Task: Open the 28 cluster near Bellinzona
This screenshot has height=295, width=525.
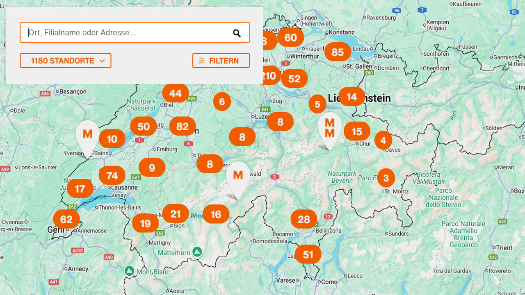Action: coord(304,219)
